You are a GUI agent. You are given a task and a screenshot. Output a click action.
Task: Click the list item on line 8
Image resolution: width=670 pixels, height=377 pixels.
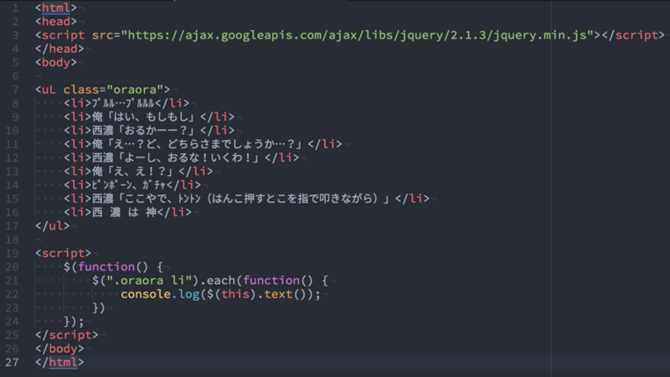click(x=126, y=103)
